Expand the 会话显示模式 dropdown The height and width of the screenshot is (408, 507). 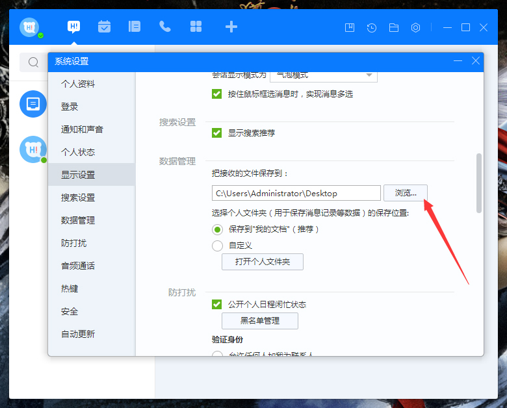(x=323, y=75)
